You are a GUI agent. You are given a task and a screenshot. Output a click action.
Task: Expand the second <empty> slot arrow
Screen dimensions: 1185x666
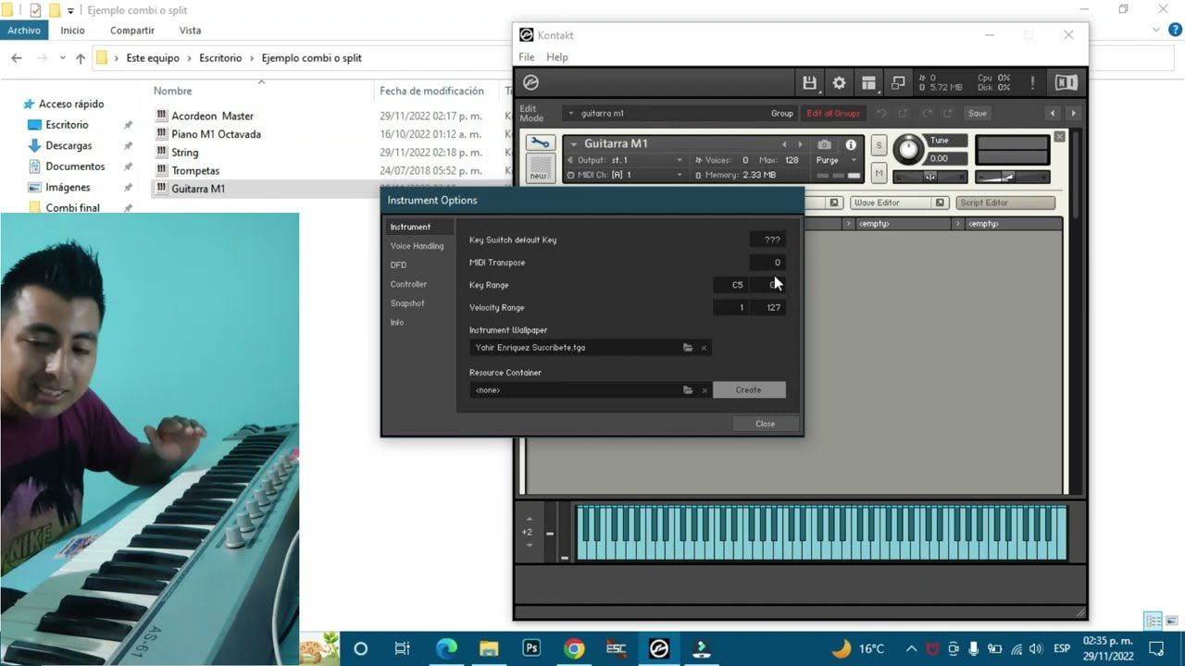click(958, 224)
